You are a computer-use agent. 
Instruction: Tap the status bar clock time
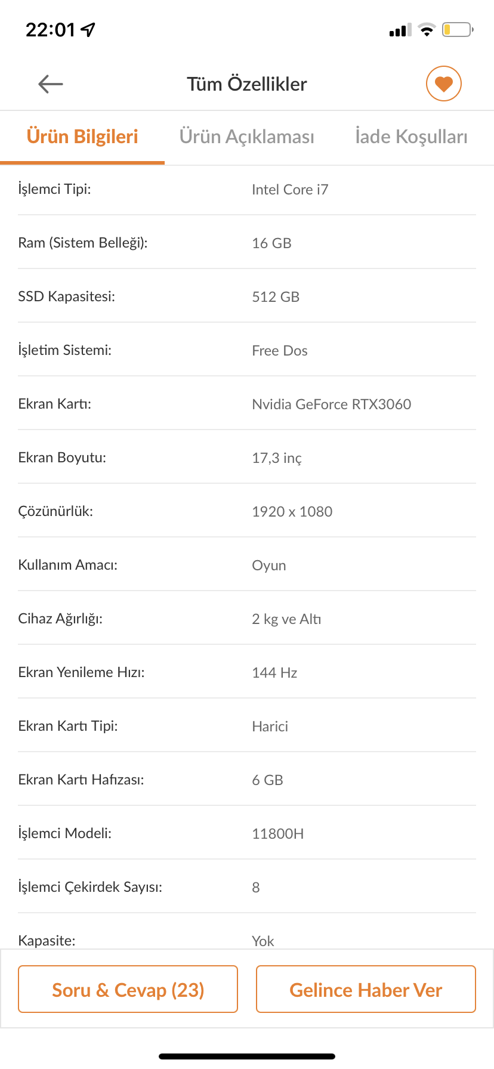[x=51, y=29]
